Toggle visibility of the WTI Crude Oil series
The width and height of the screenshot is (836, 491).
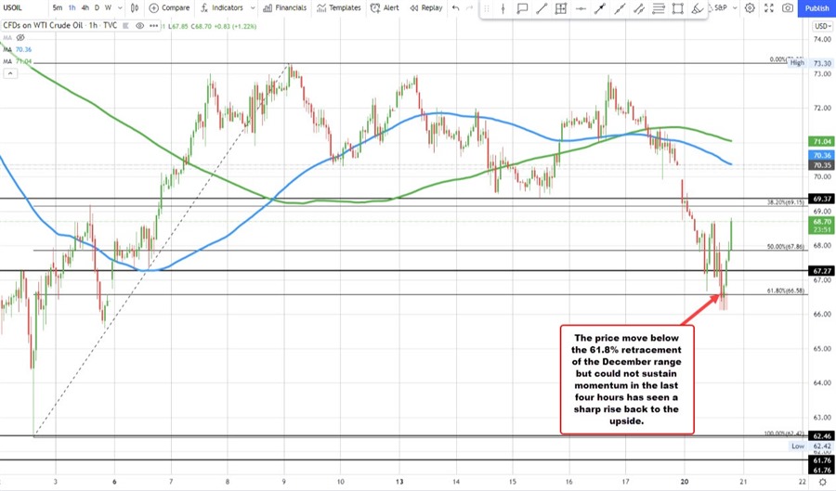(x=139, y=26)
